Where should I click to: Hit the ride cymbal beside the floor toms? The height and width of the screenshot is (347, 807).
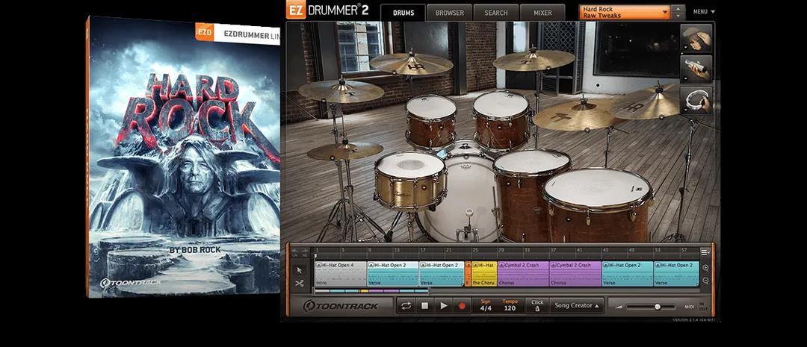(x=576, y=114)
